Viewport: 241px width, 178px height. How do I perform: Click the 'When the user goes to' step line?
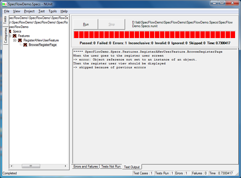click(x=118, y=56)
